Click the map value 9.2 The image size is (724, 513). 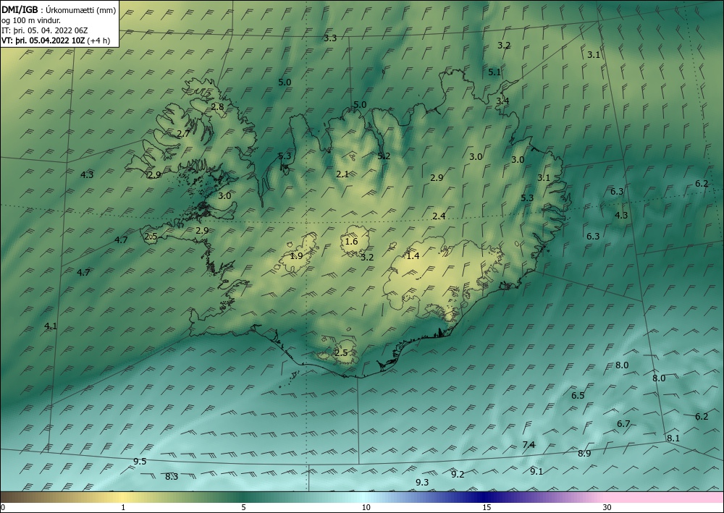pos(458,474)
